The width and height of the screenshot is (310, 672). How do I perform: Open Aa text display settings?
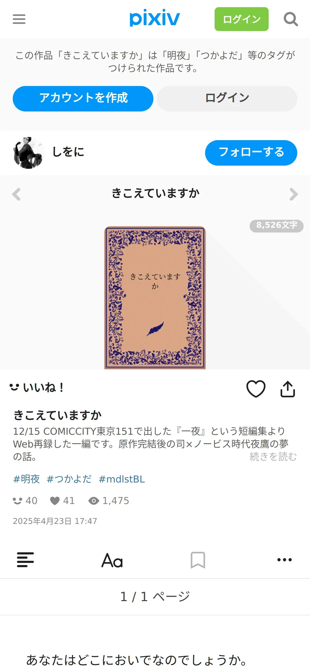click(112, 560)
